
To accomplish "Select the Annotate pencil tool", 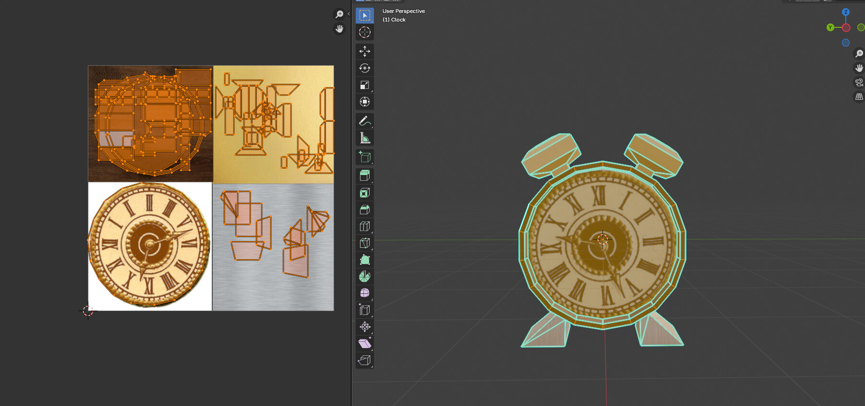I will coord(365,121).
